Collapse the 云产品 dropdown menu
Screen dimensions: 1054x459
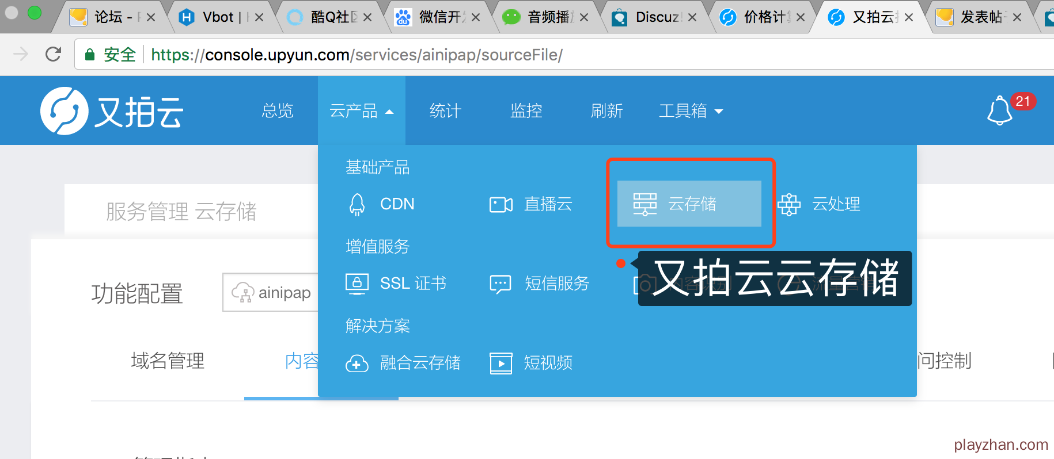[361, 111]
